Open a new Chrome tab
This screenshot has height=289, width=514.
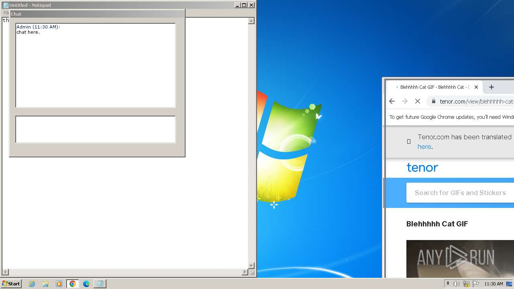pos(491,87)
